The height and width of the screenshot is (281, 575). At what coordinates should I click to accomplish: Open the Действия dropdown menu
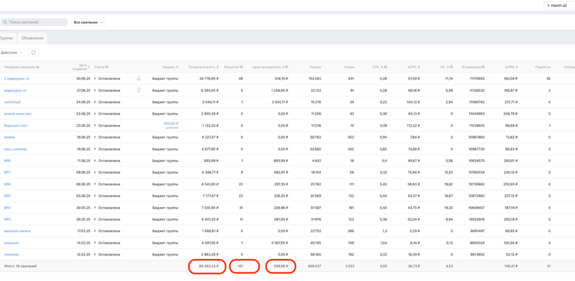[12, 53]
